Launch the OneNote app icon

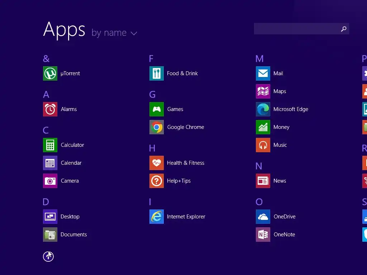click(263, 235)
